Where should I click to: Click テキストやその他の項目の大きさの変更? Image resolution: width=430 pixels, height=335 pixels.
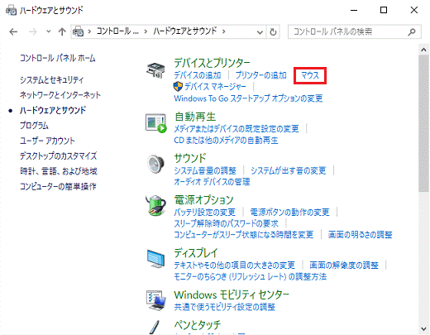[x=234, y=265]
